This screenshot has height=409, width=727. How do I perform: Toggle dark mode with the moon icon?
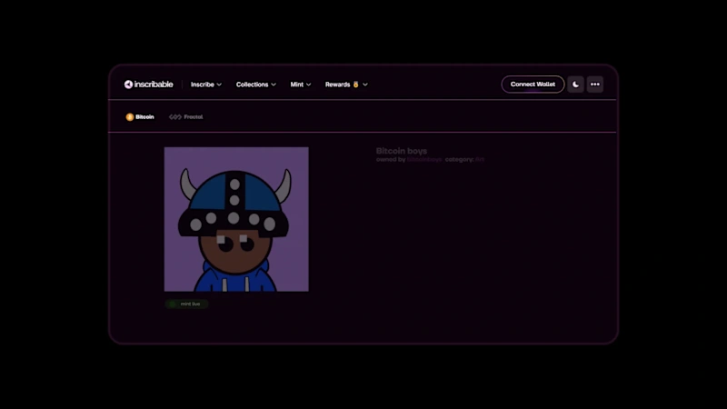click(575, 85)
